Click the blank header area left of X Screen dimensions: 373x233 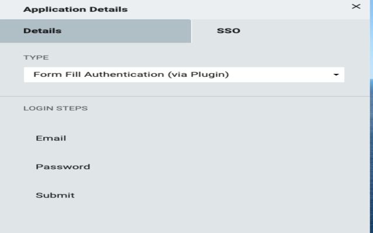coord(245,9)
